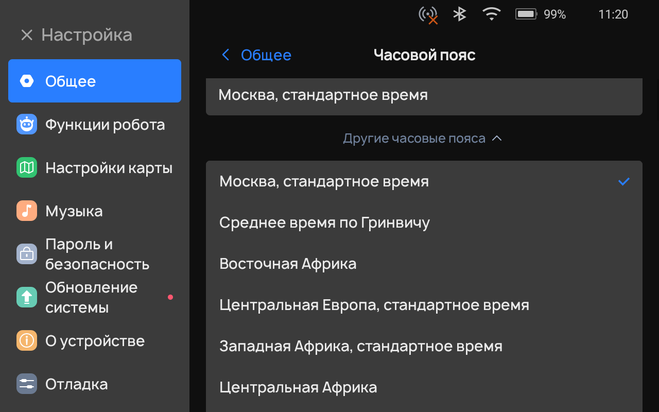Click the system update arrow icon
The width and height of the screenshot is (659, 412).
27,297
